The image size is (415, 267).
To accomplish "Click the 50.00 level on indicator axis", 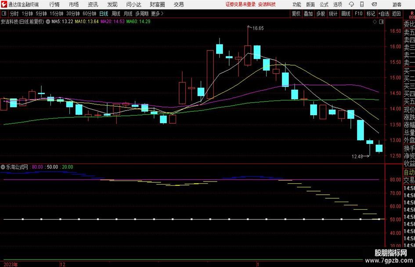I will point(395,219).
